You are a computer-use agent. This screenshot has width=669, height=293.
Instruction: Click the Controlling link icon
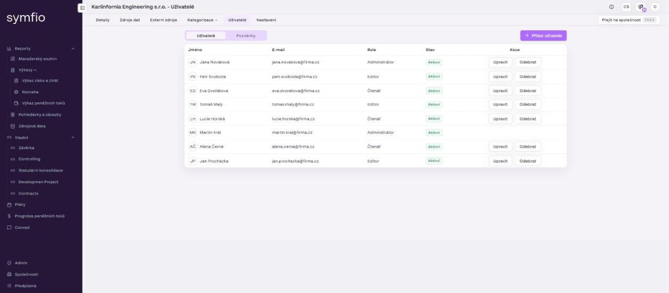click(13, 159)
